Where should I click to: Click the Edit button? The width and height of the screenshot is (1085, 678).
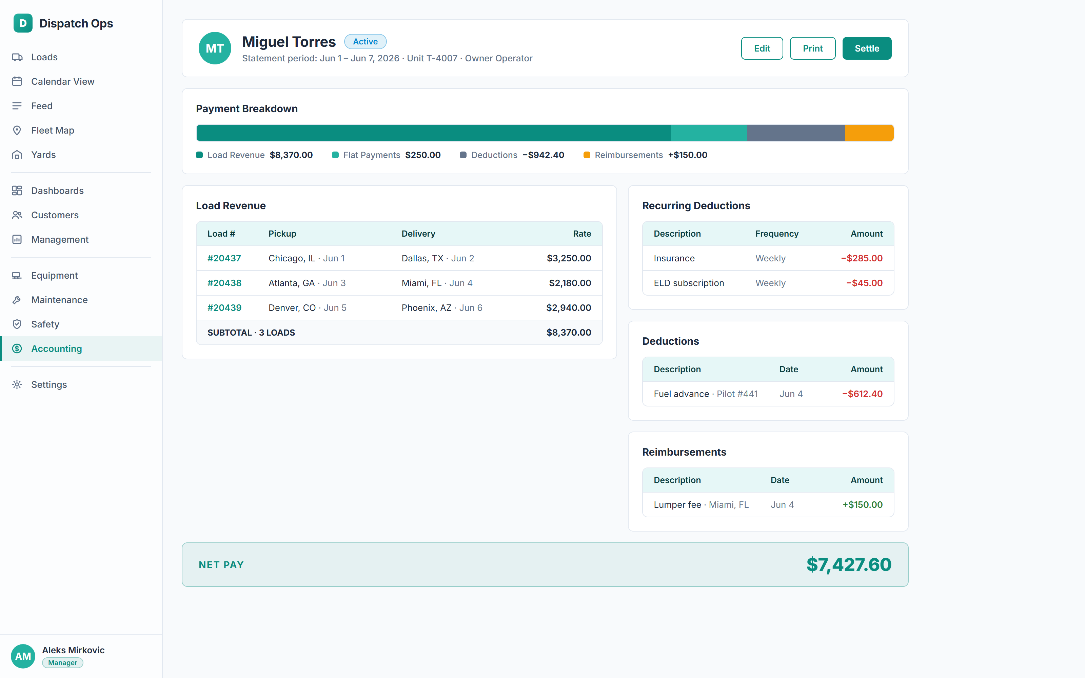tap(762, 48)
